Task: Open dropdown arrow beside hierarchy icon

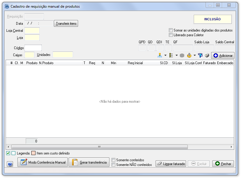Action: pos(165,55)
